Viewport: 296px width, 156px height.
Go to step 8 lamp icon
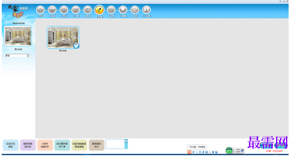123,10
